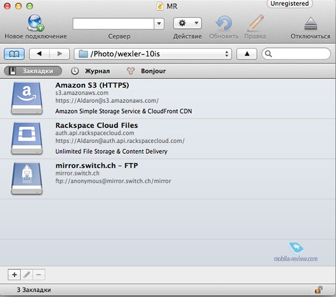Click the 'Действие' label

pyautogui.click(x=187, y=37)
